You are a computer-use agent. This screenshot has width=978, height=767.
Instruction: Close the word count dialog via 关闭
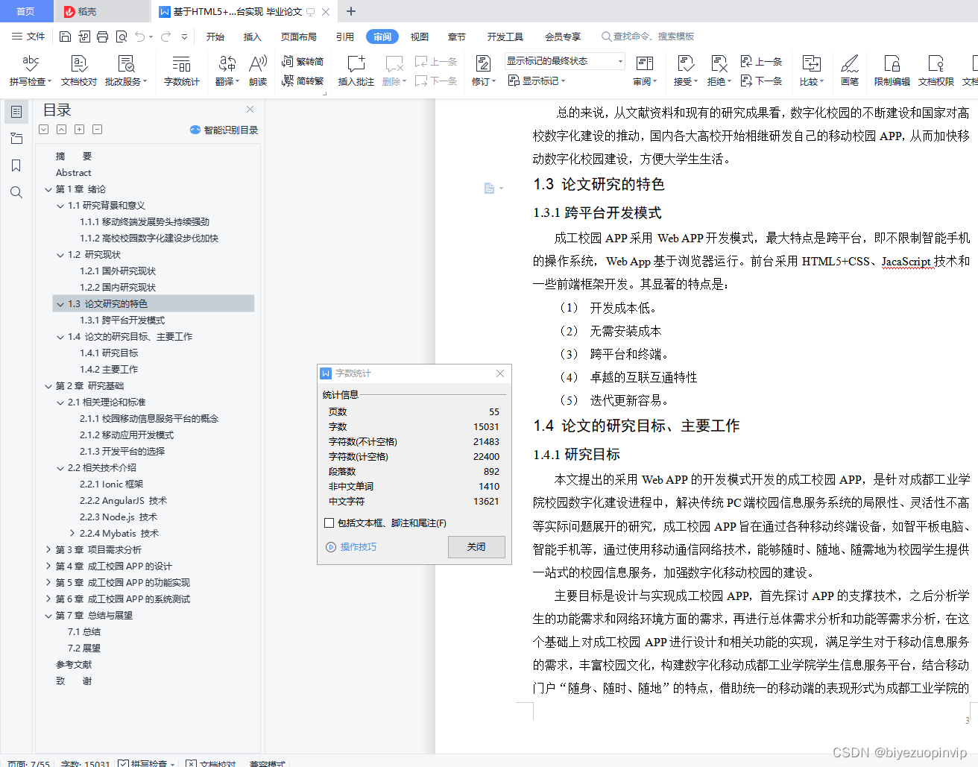[x=476, y=546]
